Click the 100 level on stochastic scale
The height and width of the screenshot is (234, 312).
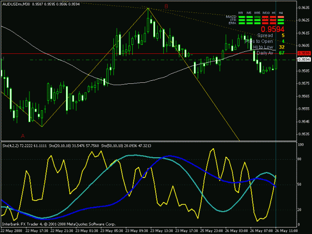(301, 145)
